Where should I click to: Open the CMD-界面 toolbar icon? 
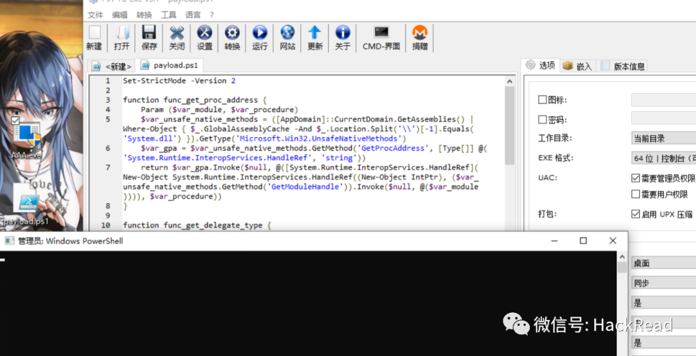point(382,38)
